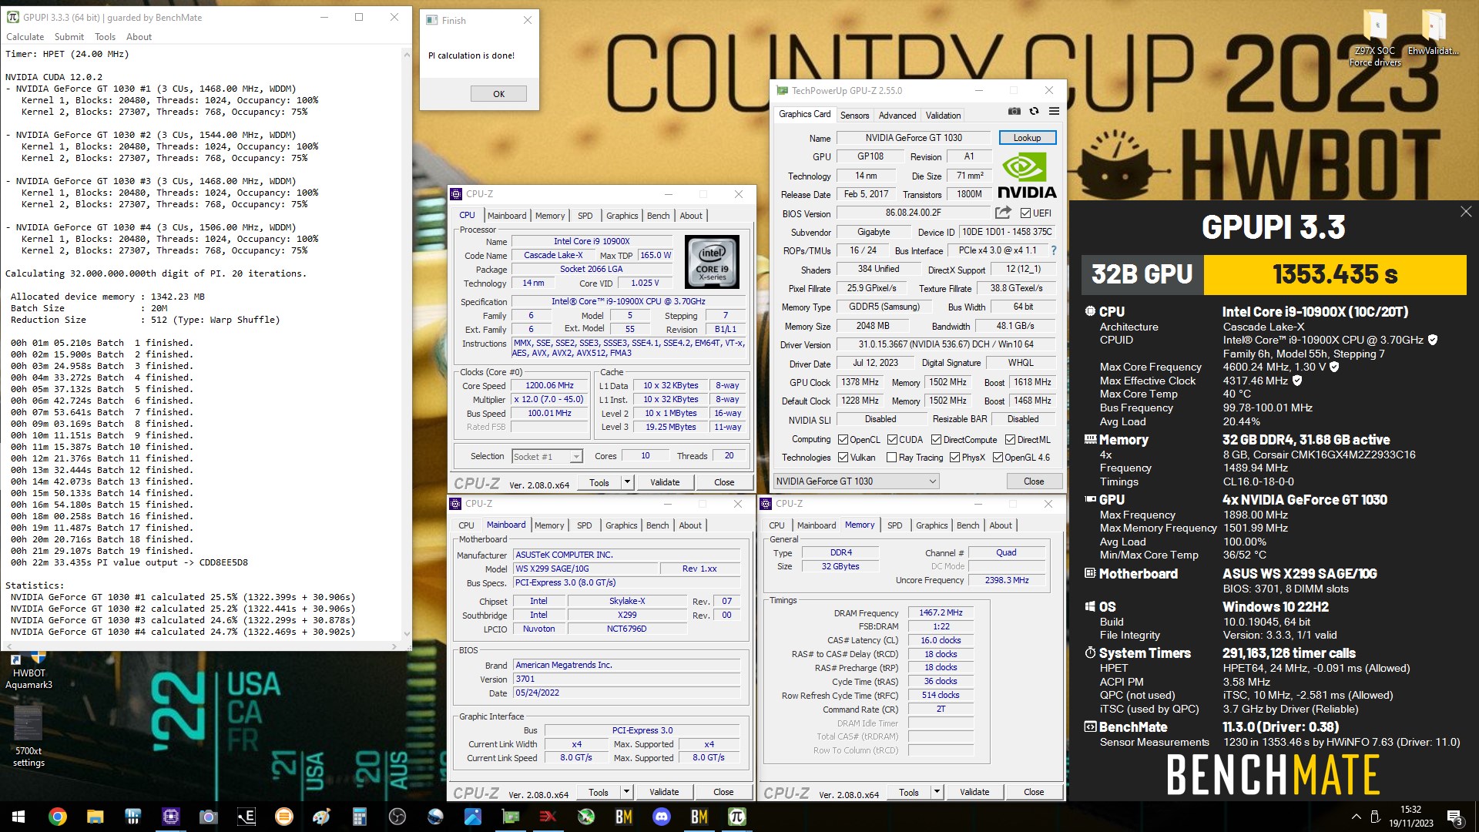Image resolution: width=1479 pixels, height=832 pixels.
Task: Open the Socket #1 selection dropdown in CPU-Z
Action: pos(547,457)
